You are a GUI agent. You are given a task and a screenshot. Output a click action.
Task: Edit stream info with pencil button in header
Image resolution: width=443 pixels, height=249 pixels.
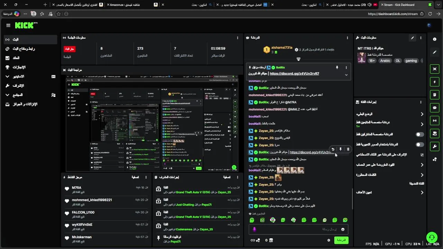[x=412, y=38]
